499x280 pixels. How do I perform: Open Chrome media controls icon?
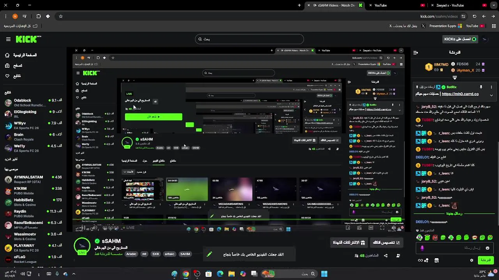pyautogui.click(x=25, y=16)
